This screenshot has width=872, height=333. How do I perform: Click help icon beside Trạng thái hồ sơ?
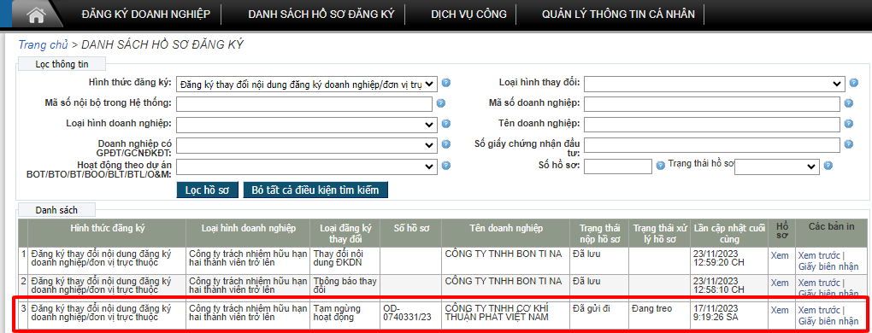point(828,166)
